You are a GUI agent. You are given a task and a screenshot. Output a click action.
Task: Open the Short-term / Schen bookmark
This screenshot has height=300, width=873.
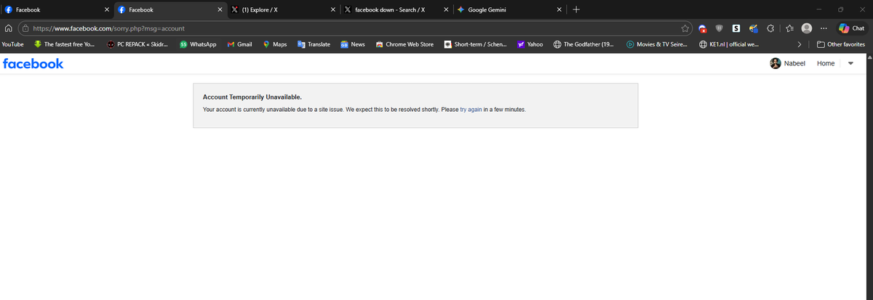tap(476, 44)
